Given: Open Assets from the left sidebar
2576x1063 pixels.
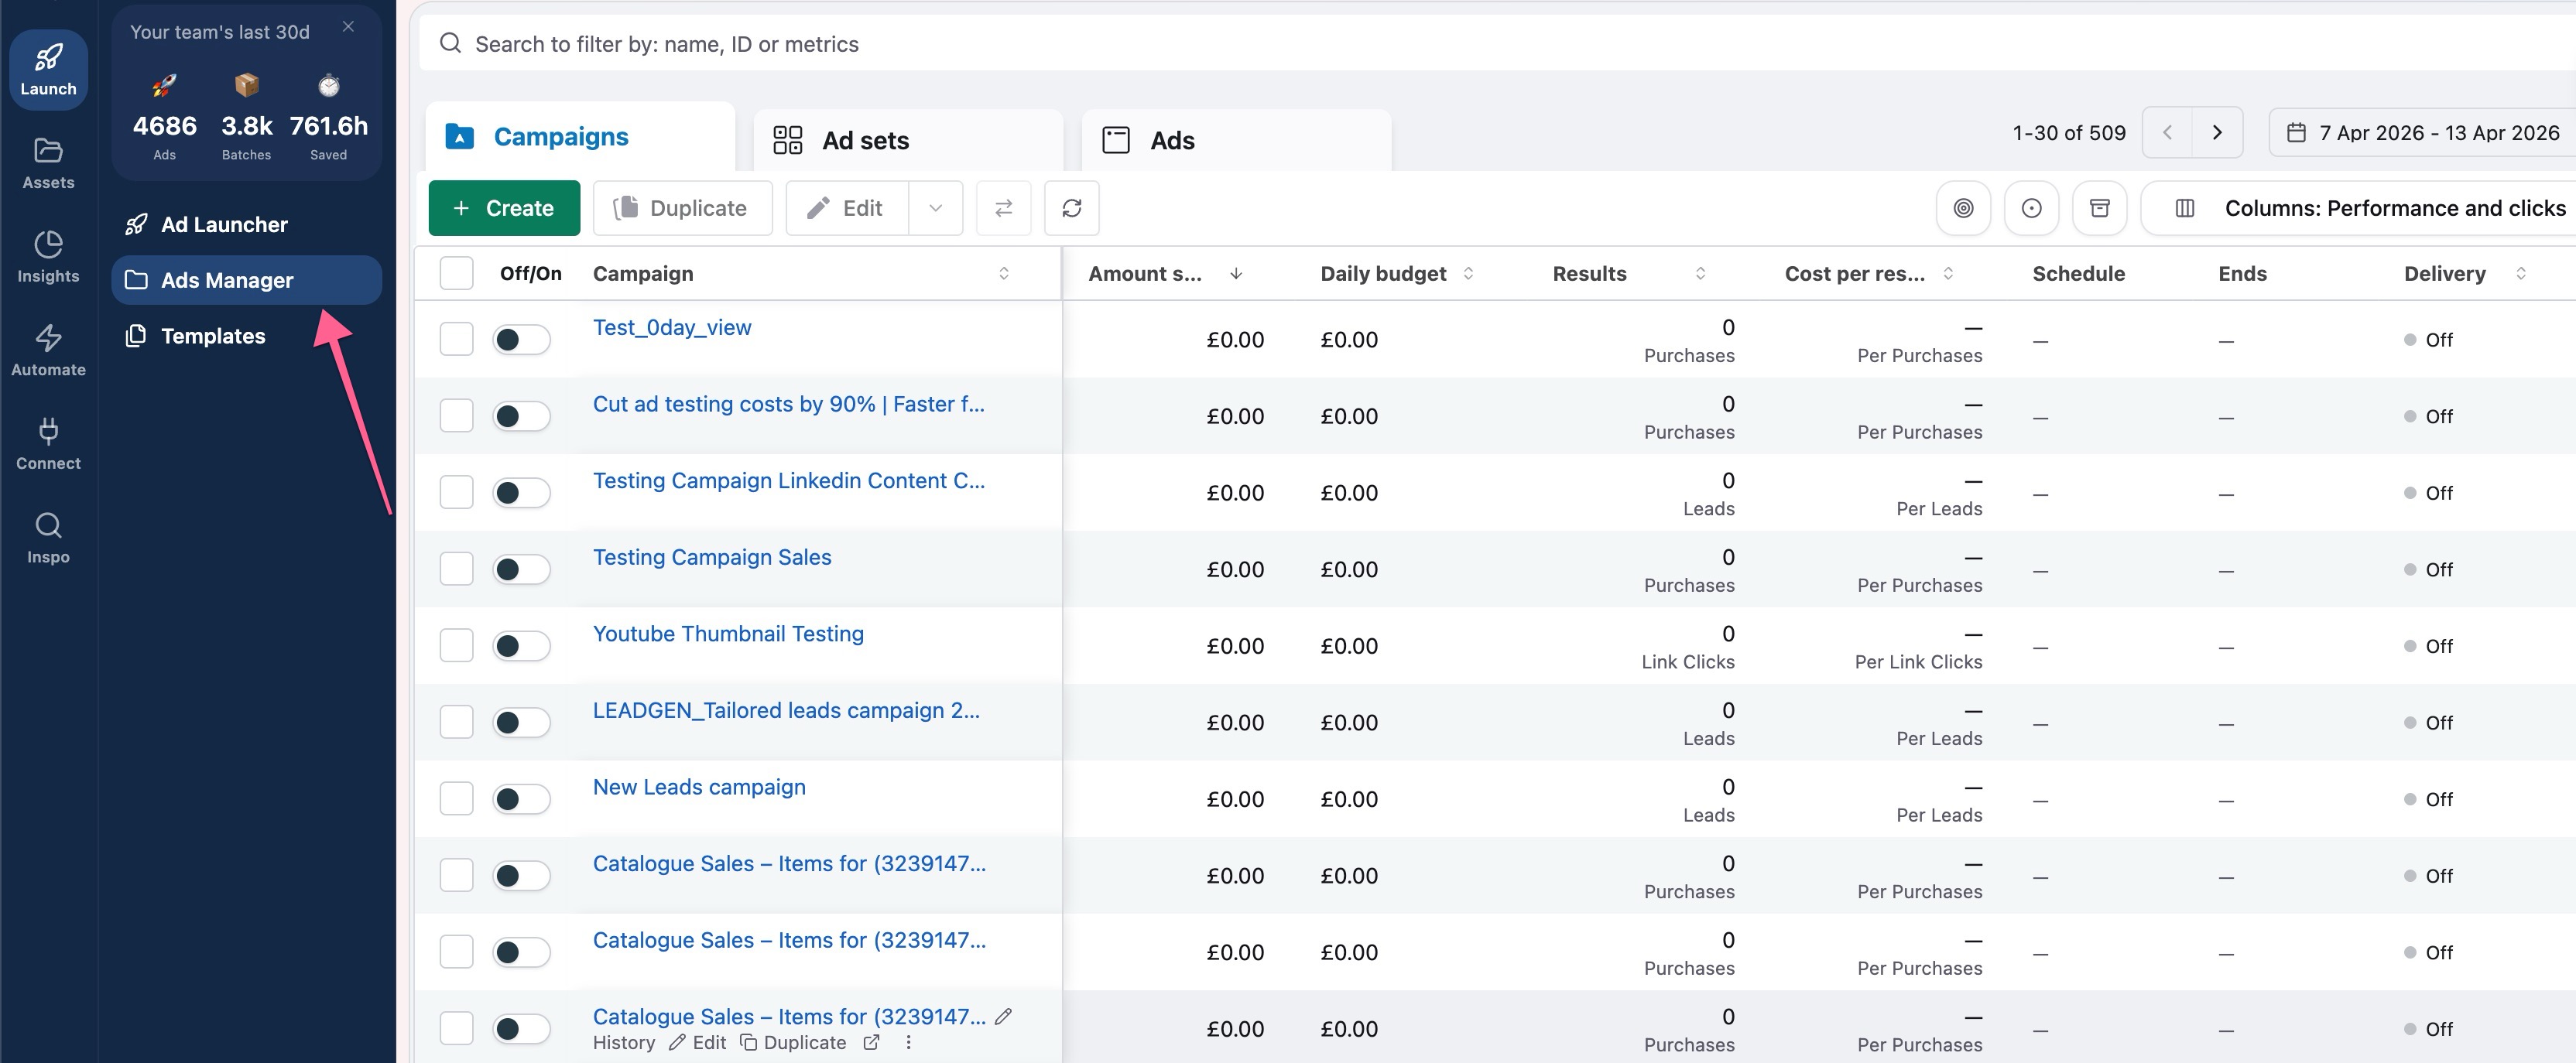Looking at the screenshot, I should coord(48,162).
